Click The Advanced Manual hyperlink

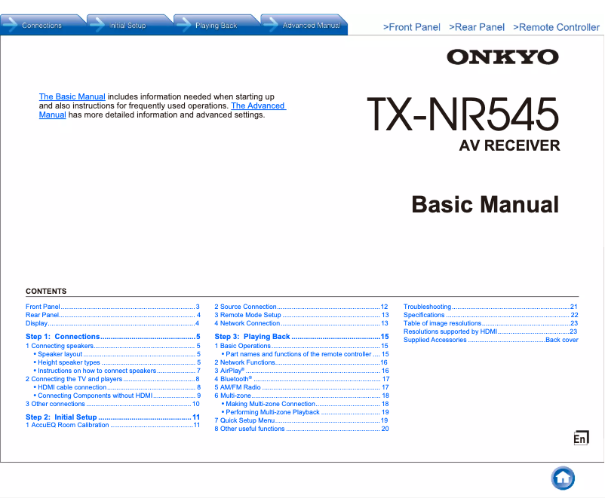point(258,105)
